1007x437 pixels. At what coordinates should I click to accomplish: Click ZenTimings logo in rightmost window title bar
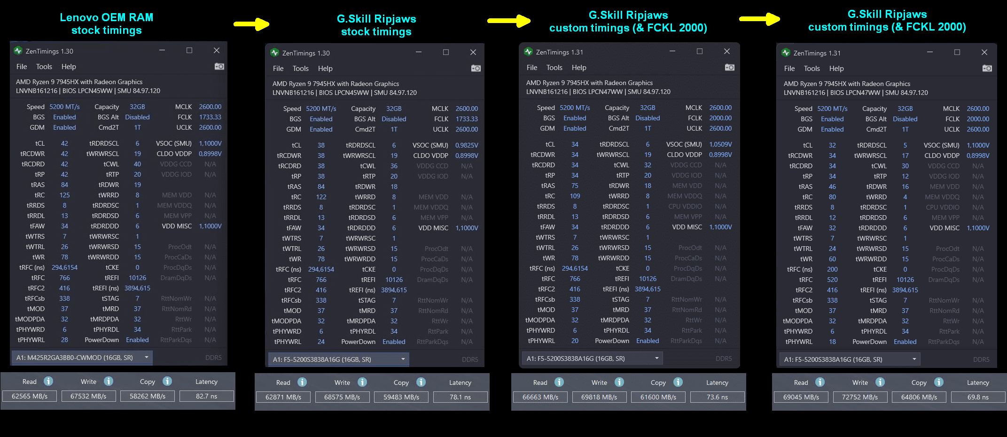pyautogui.click(x=786, y=53)
